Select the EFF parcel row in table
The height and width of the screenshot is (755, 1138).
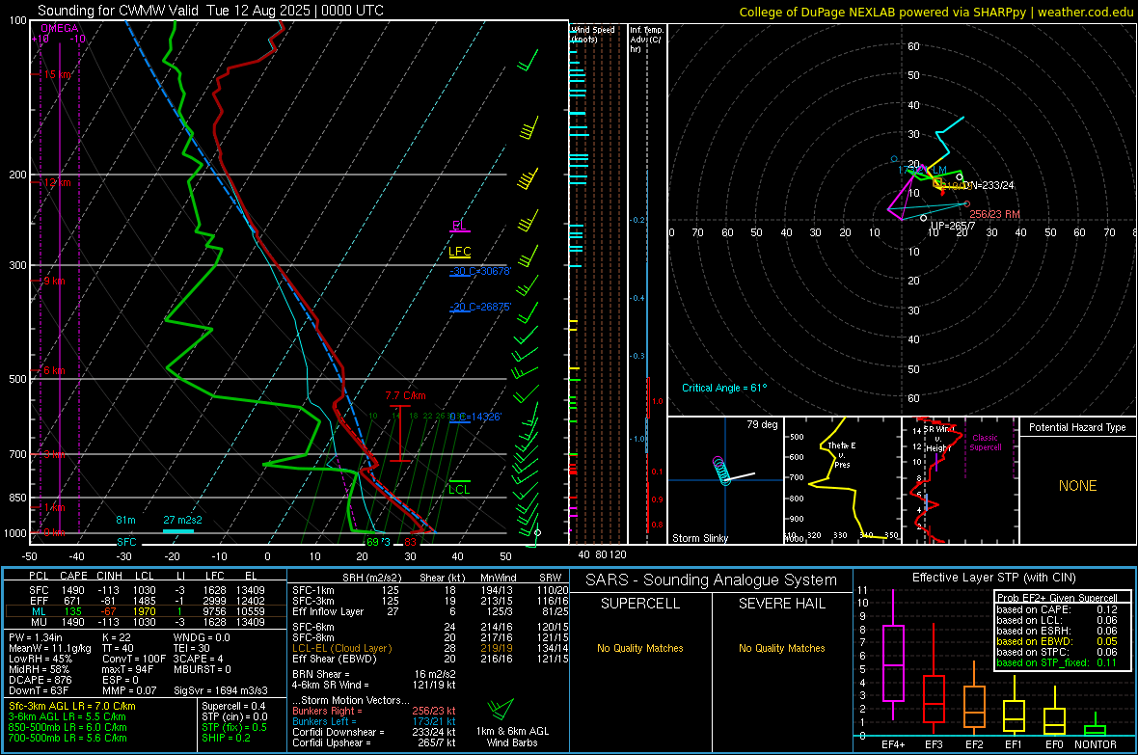pyautogui.click(x=146, y=601)
